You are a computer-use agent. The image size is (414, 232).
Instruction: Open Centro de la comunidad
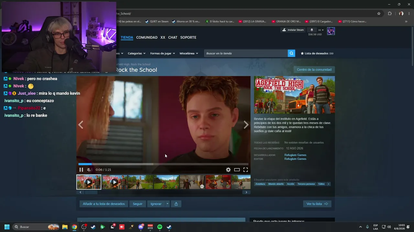[314, 70]
